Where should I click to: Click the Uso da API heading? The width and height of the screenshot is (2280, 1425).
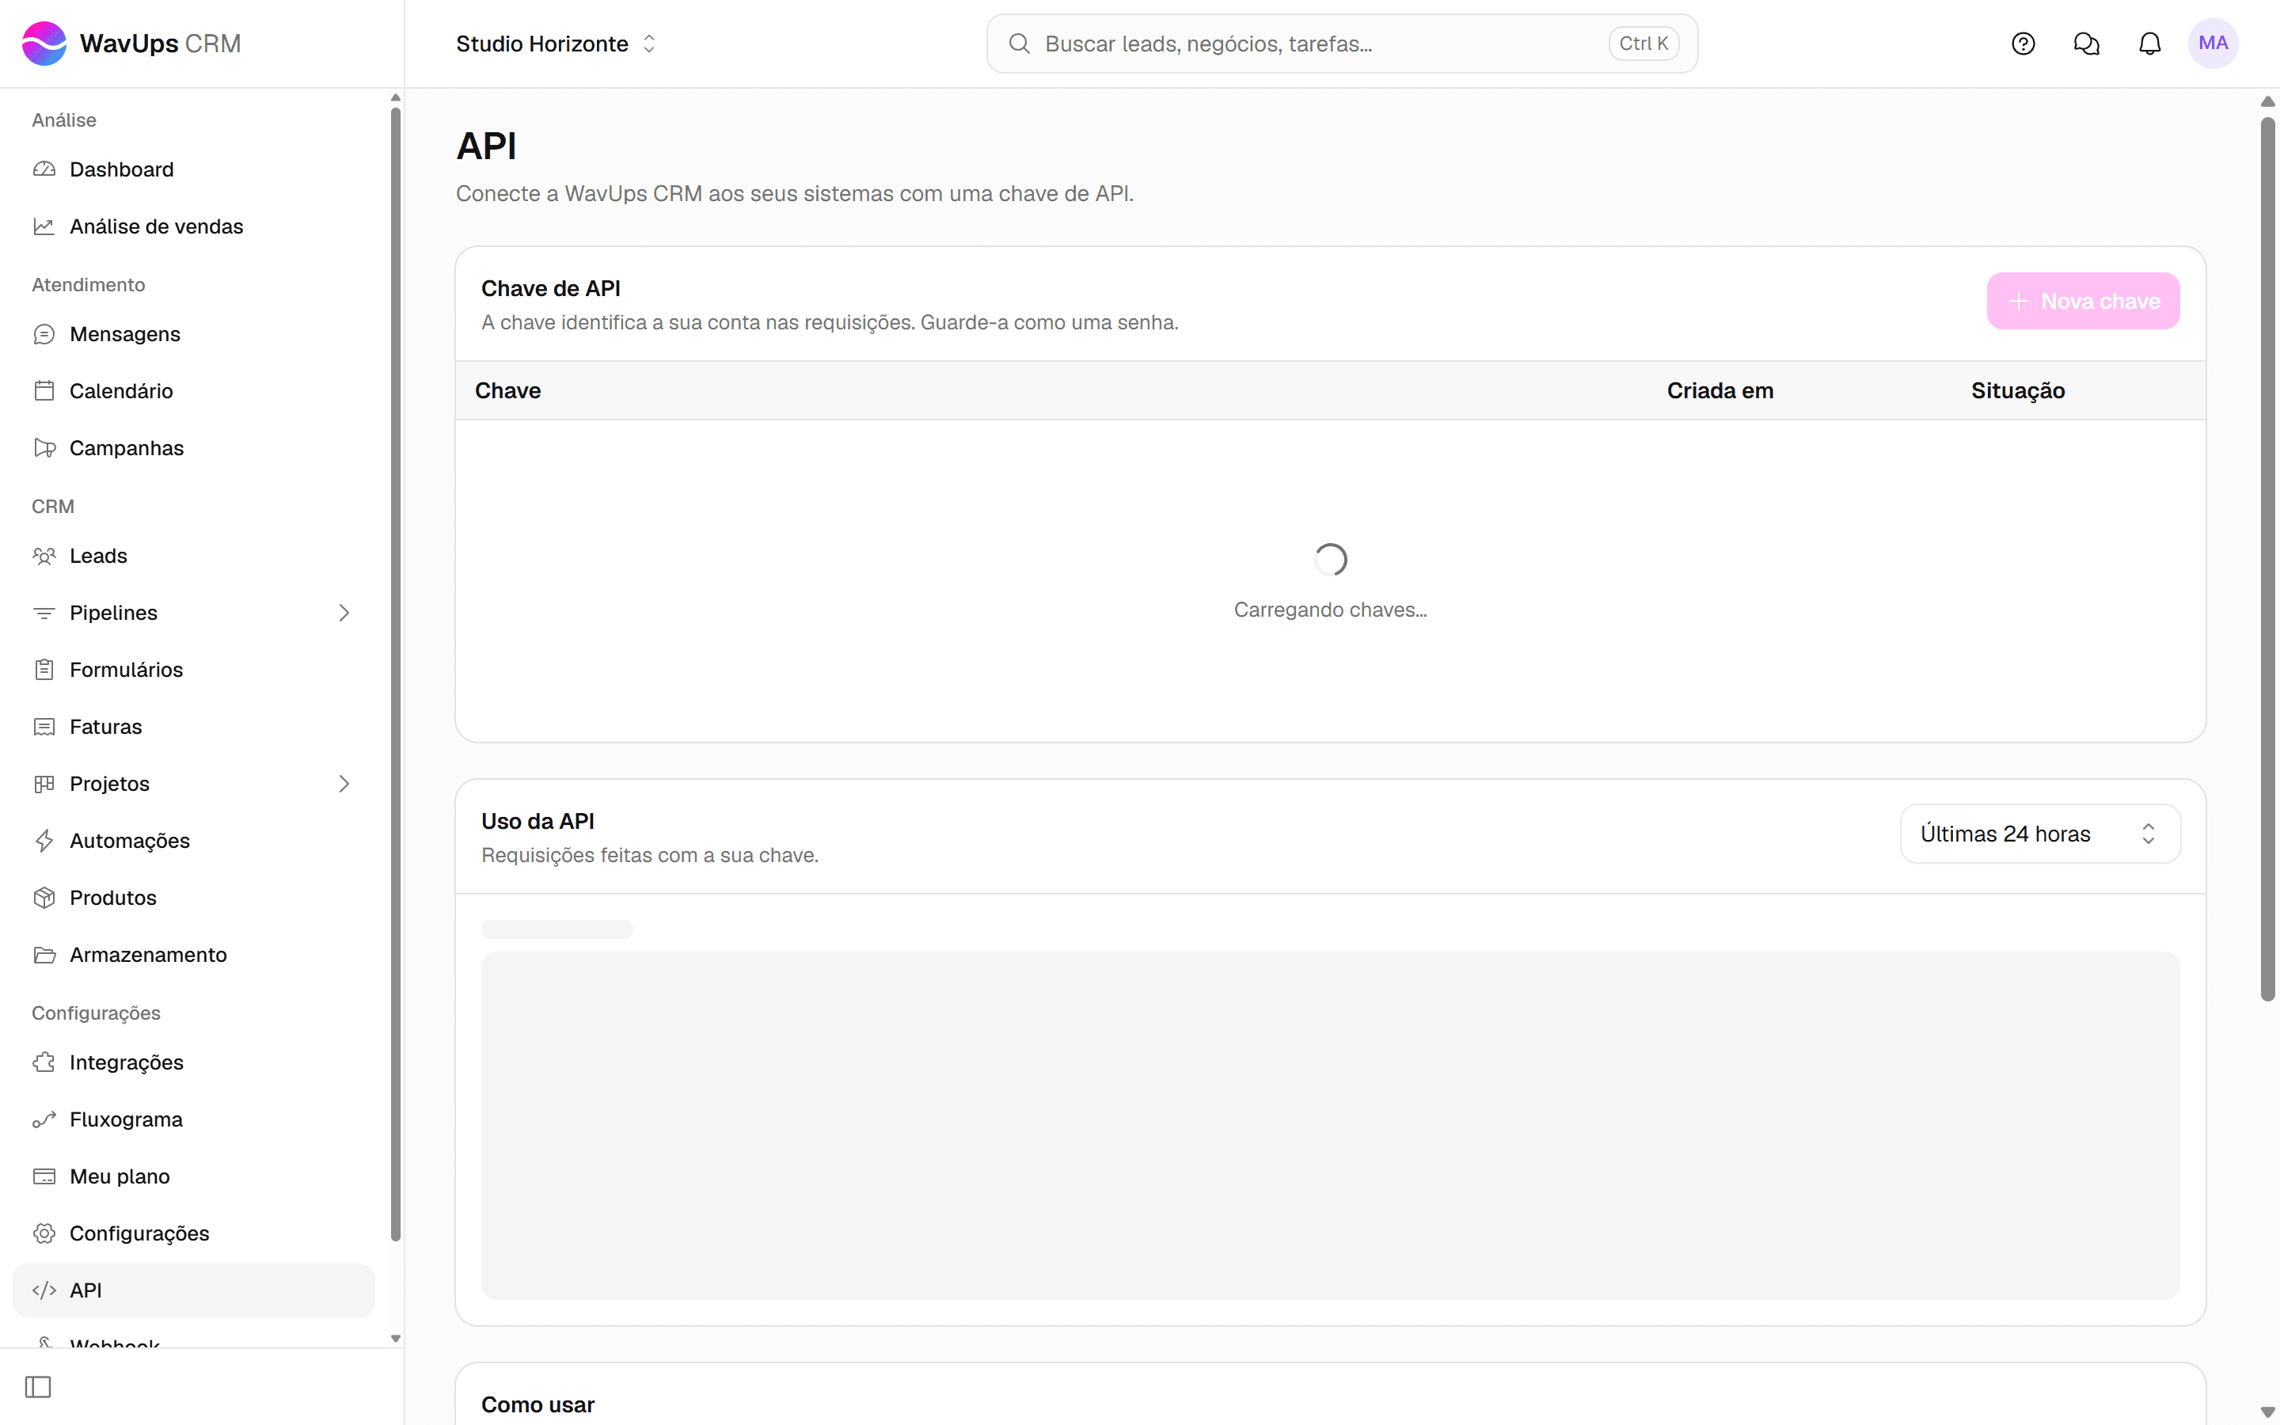pyautogui.click(x=538, y=821)
